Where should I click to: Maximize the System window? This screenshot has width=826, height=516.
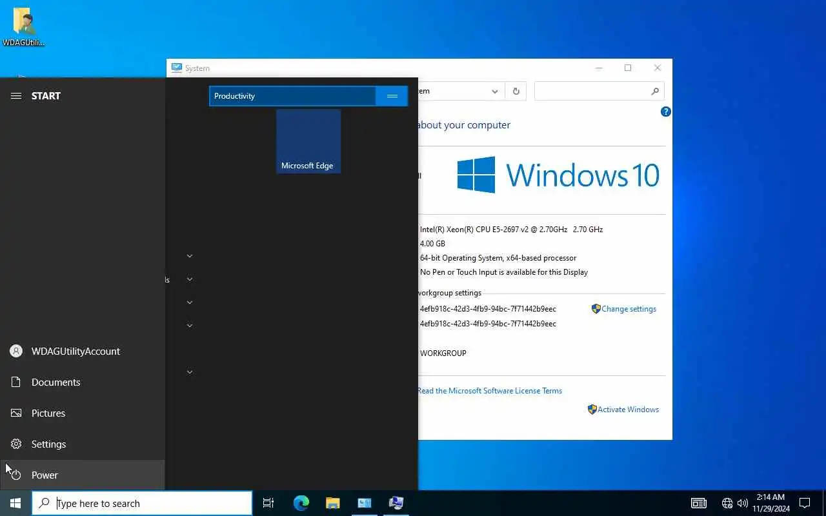[x=628, y=68]
